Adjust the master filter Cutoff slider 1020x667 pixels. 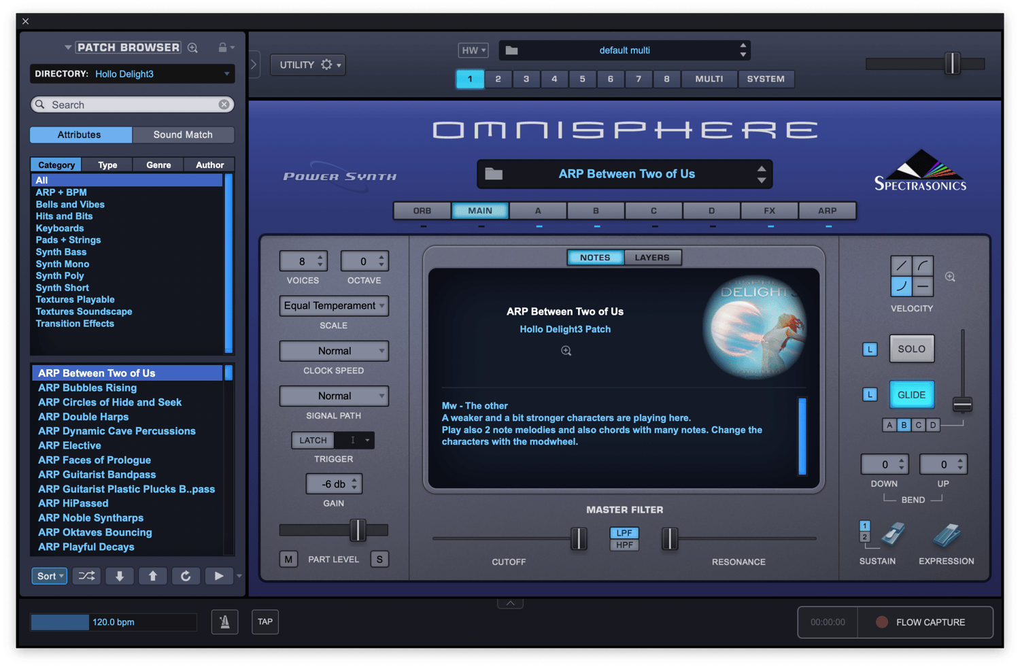pyautogui.click(x=579, y=538)
